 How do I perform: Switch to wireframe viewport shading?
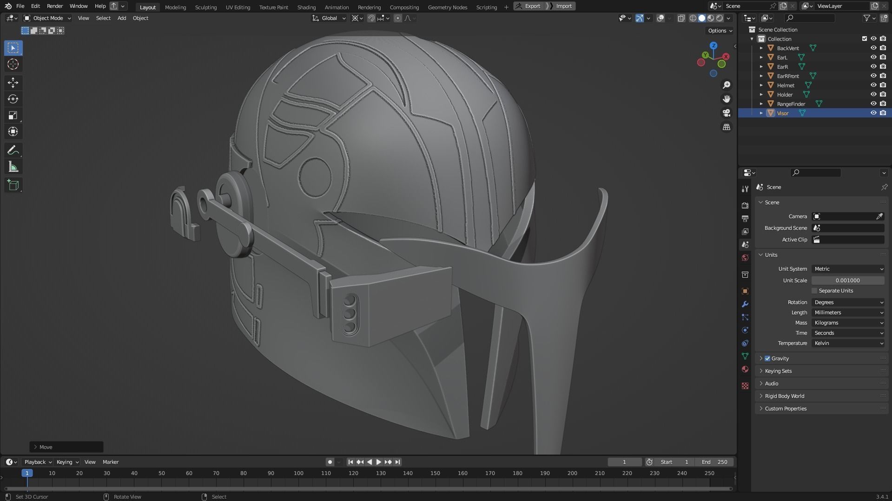click(693, 18)
